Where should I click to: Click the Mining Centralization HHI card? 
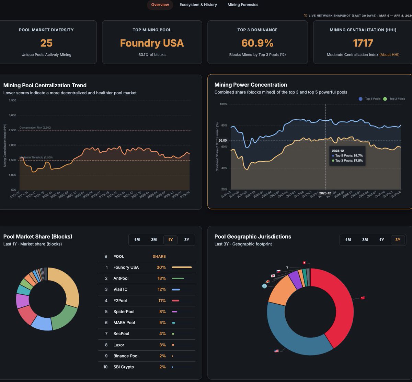click(x=363, y=42)
